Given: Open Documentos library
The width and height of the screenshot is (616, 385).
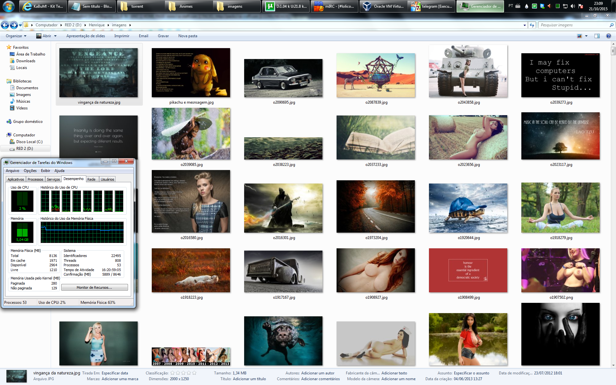Looking at the screenshot, I should coord(27,88).
